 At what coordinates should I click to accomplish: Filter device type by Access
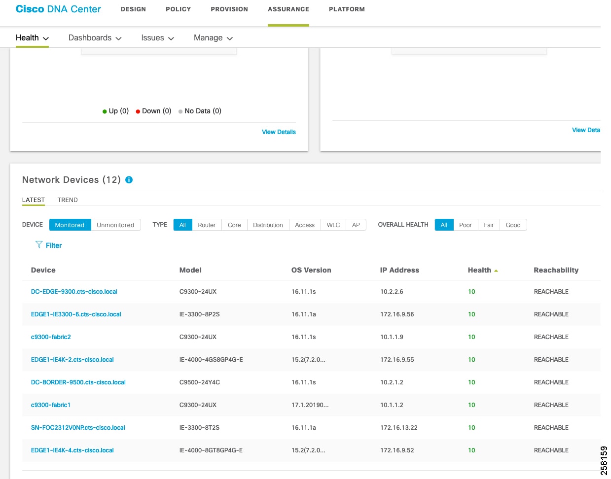(305, 225)
